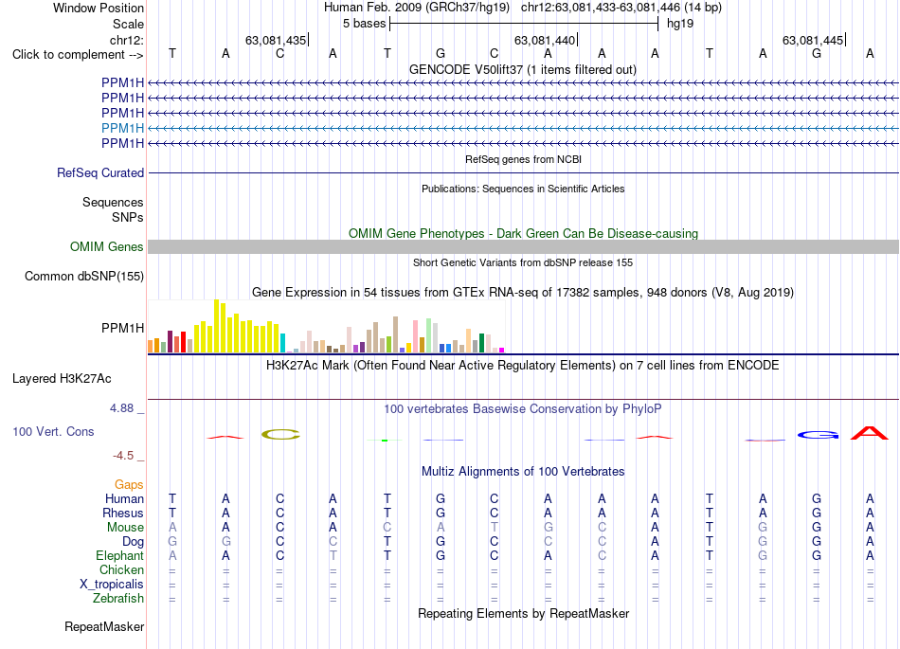Click the Elephant species row label

119,555
